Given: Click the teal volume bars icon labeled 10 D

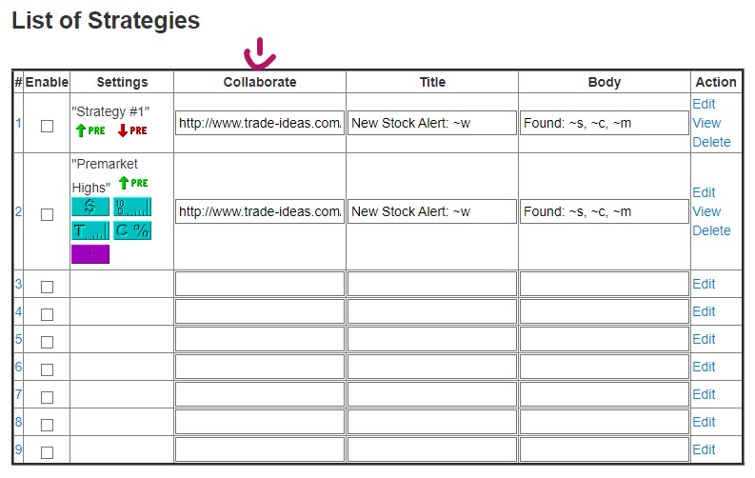Looking at the screenshot, I should pyautogui.click(x=132, y=207).
